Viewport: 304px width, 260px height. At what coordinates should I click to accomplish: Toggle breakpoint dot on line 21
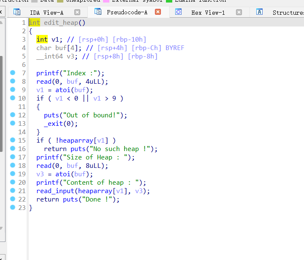[x=13, y=191]
